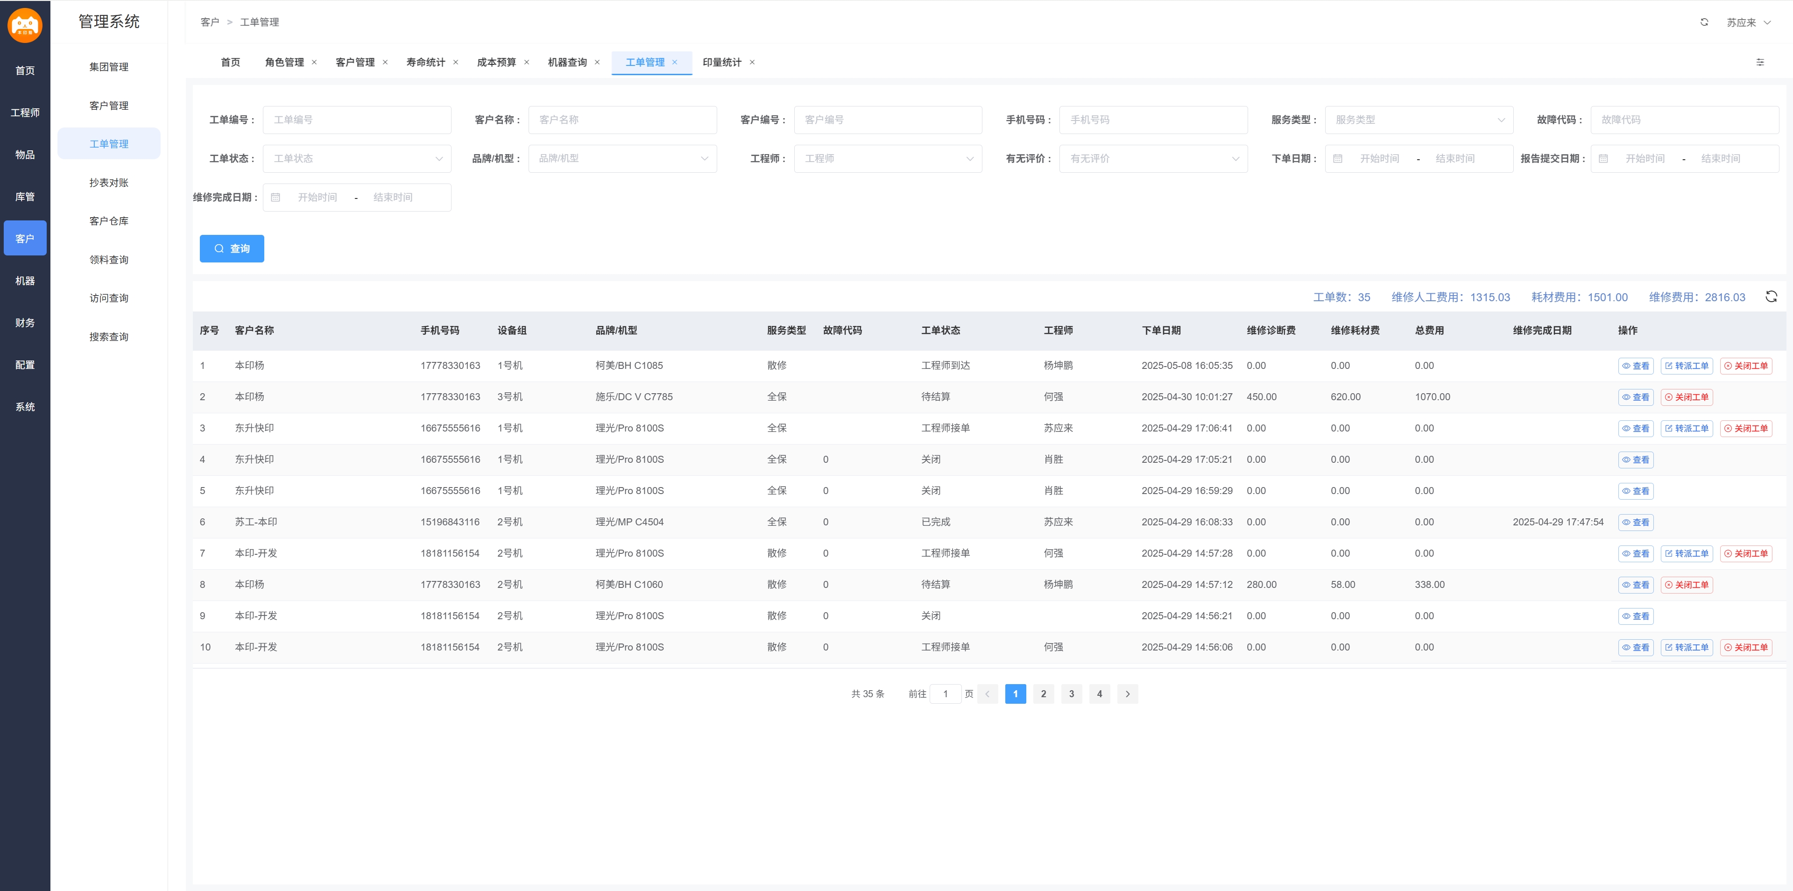Go to page 2
The image size is (1793, 891).
click(x=1044, y=694)
